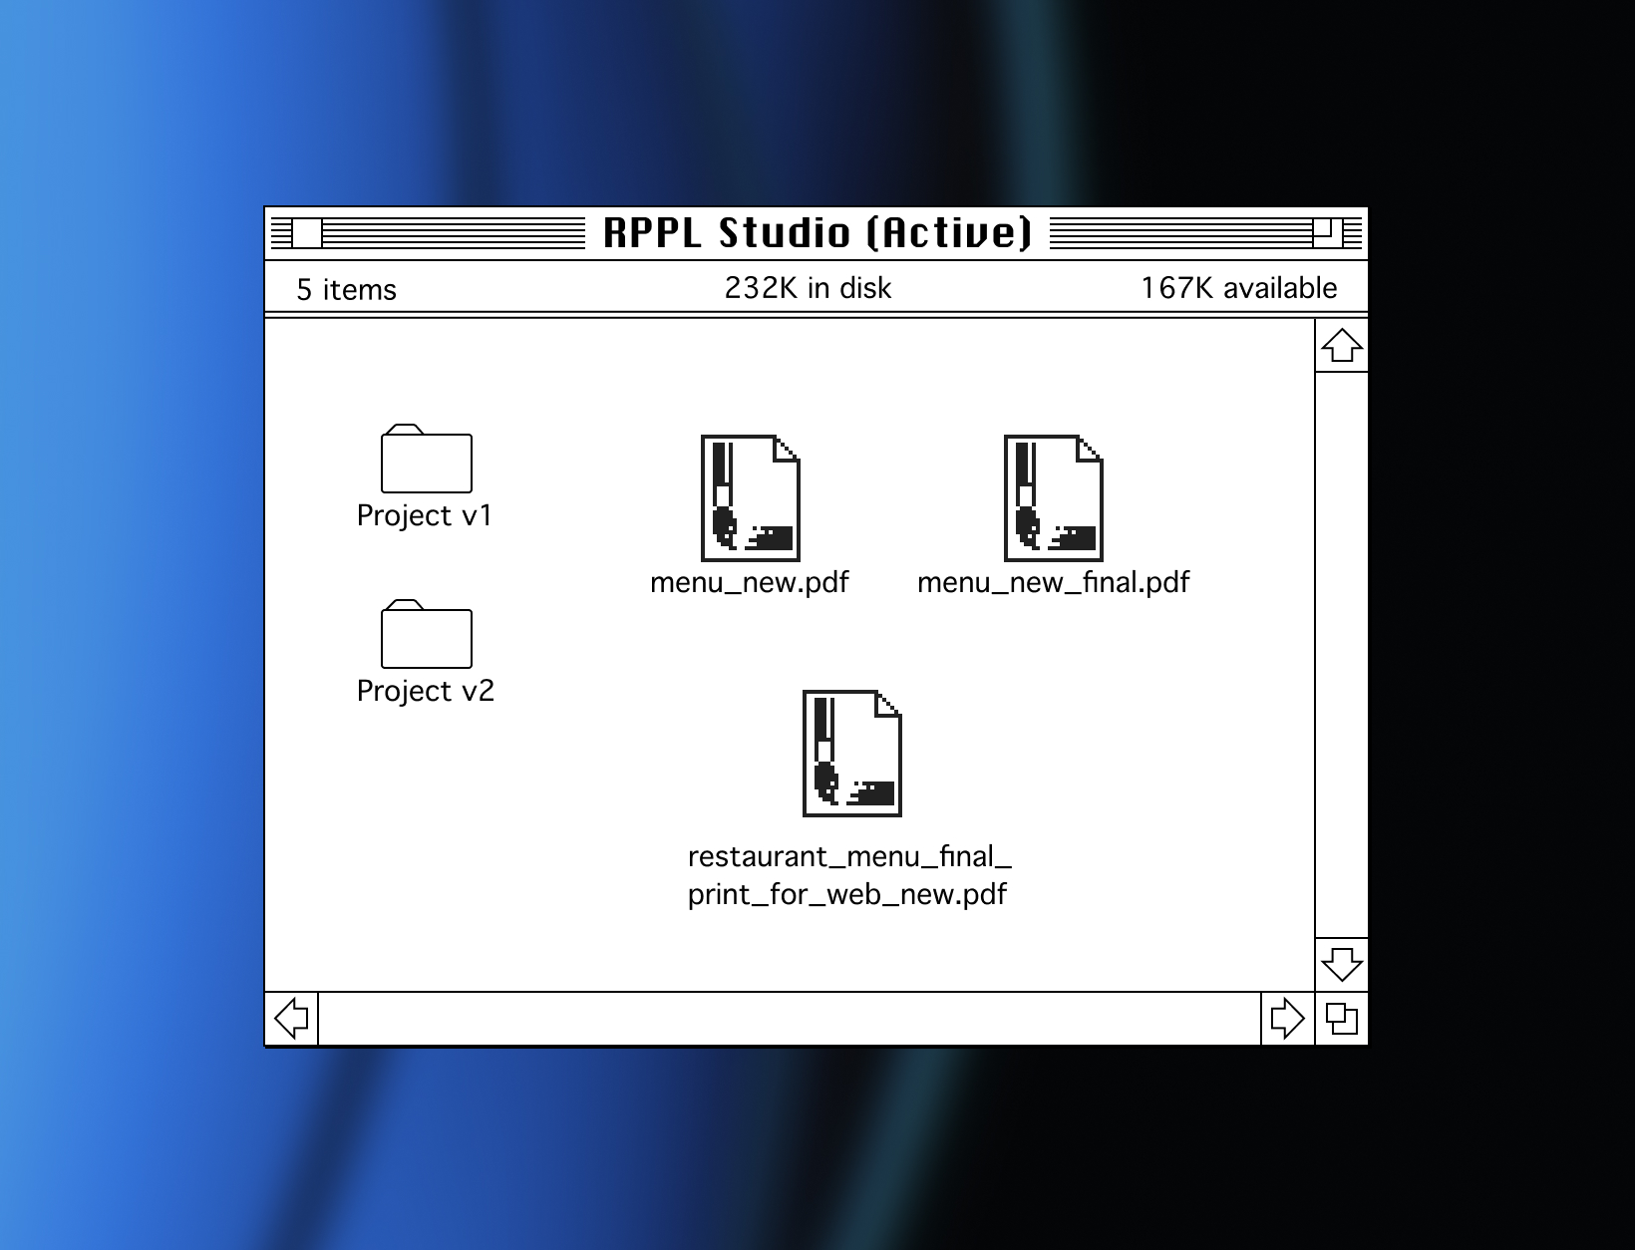Click the scroll down arrow
The height and width of the screenshot is (1250, 1635).
pos(1342,964)
